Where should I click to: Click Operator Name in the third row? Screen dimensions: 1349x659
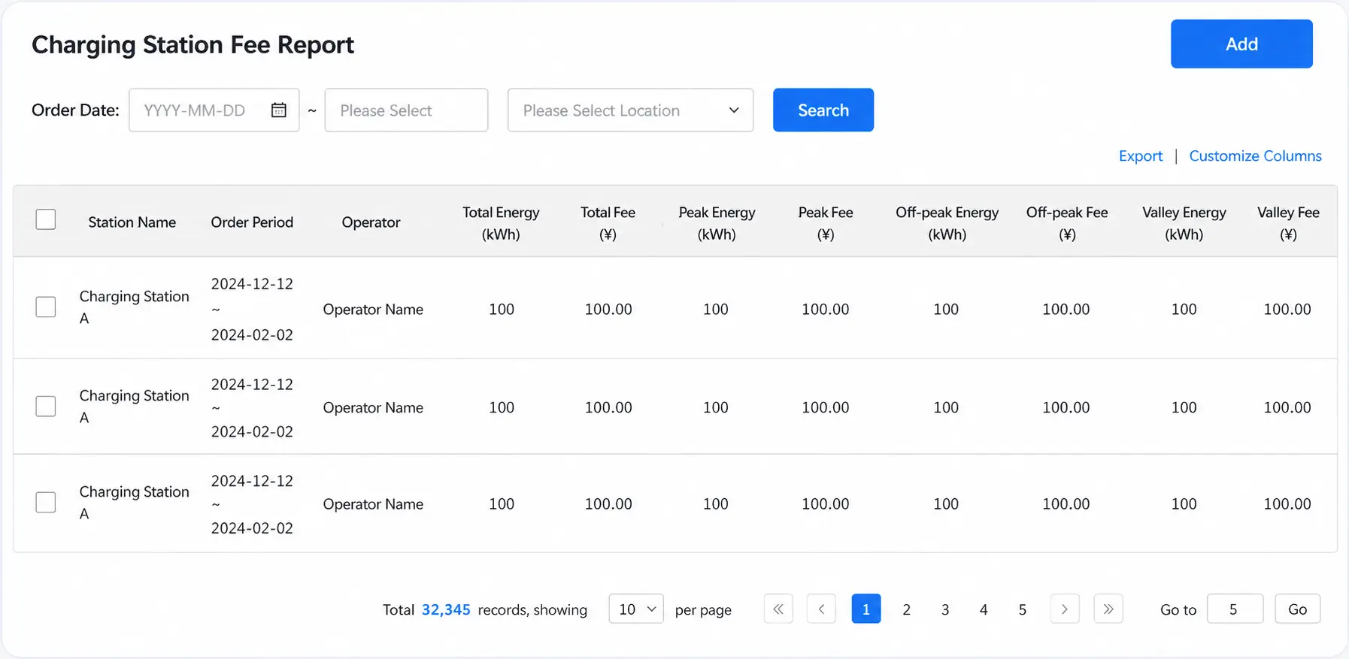[x=373, y=504]
